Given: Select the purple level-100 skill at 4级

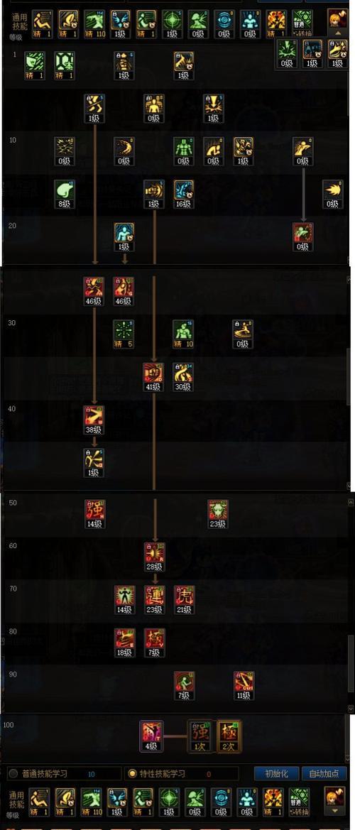Looking at the screenshot, I should [x=151, y=736].
